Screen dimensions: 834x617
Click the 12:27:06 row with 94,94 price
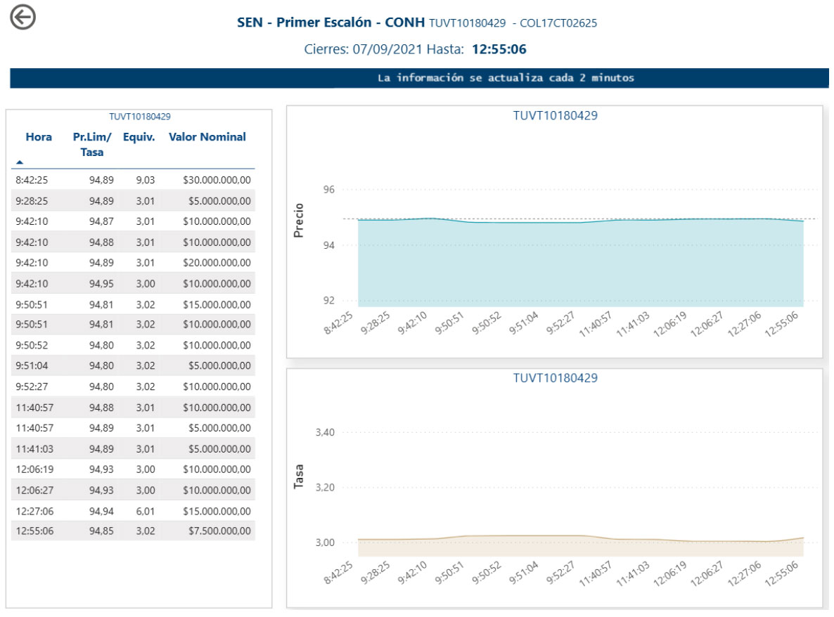(132, 510)
